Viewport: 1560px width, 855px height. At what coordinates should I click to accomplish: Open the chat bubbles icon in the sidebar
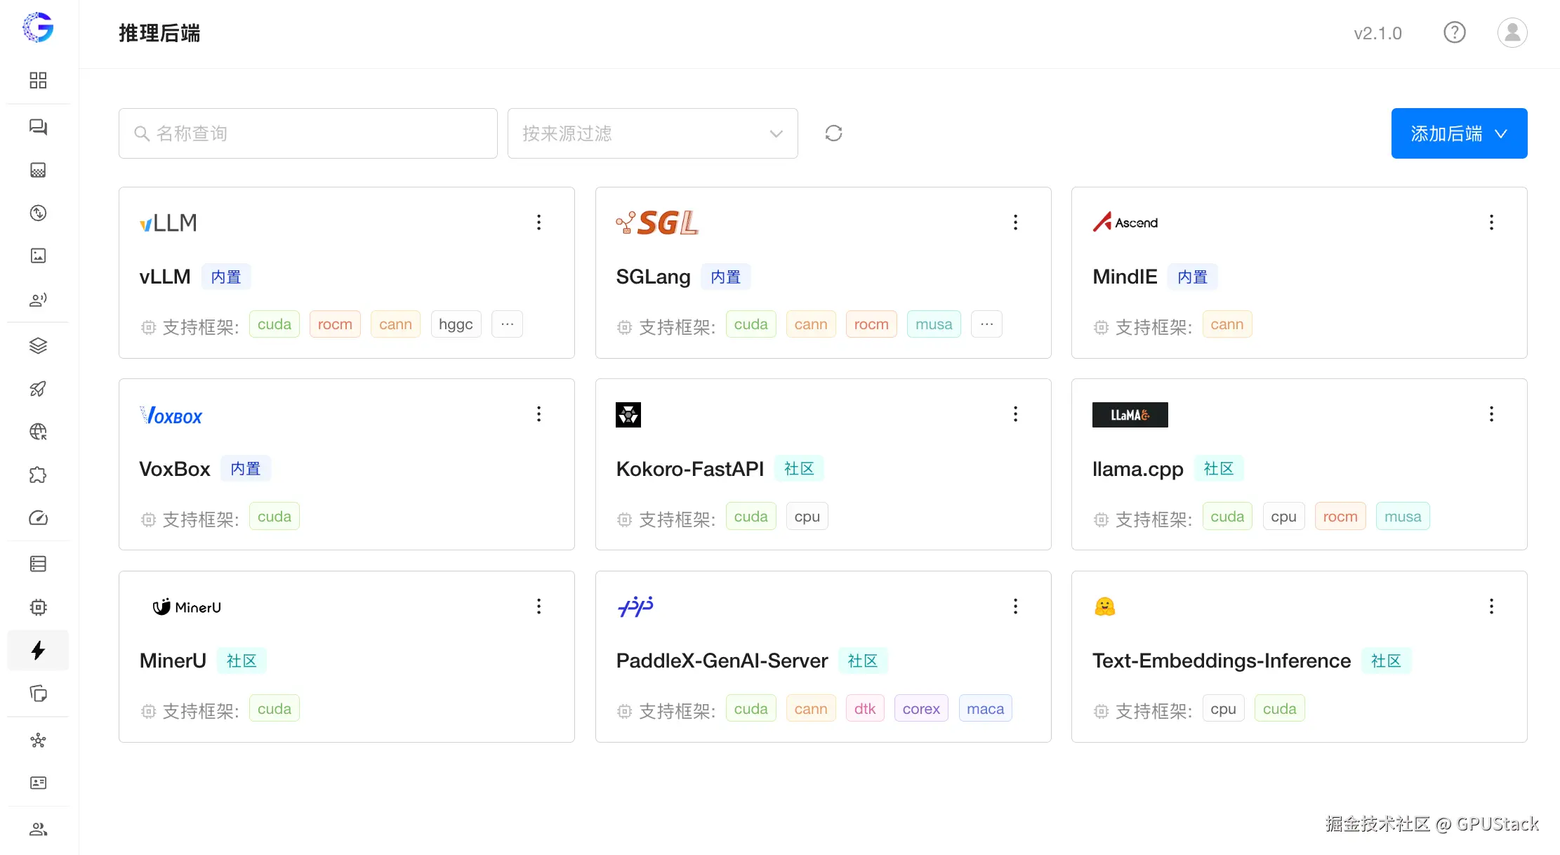click(x=38, y=127)
